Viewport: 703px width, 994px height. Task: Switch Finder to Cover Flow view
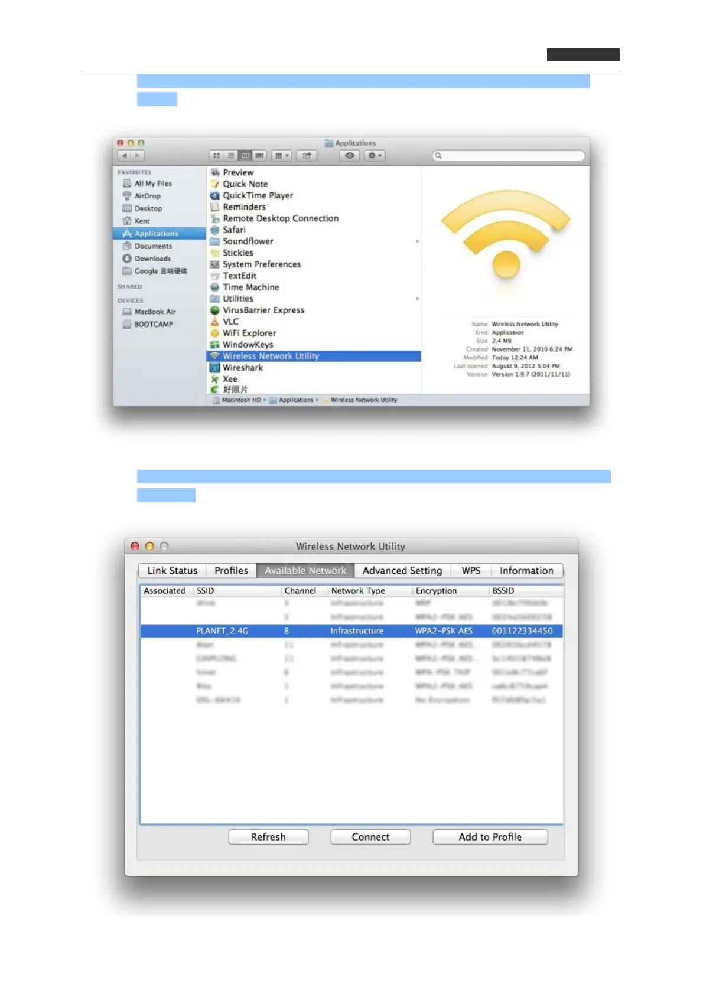pos(259,156)
